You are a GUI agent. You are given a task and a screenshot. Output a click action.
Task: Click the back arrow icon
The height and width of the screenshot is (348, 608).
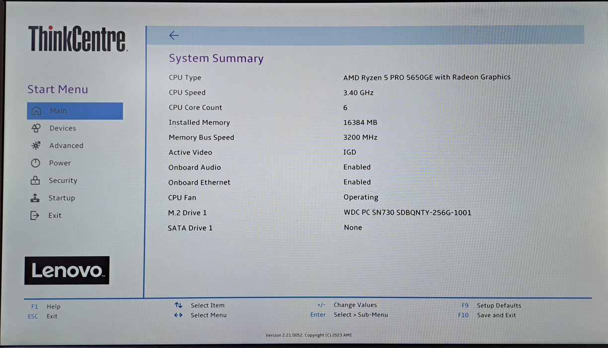tap(174, 35)
